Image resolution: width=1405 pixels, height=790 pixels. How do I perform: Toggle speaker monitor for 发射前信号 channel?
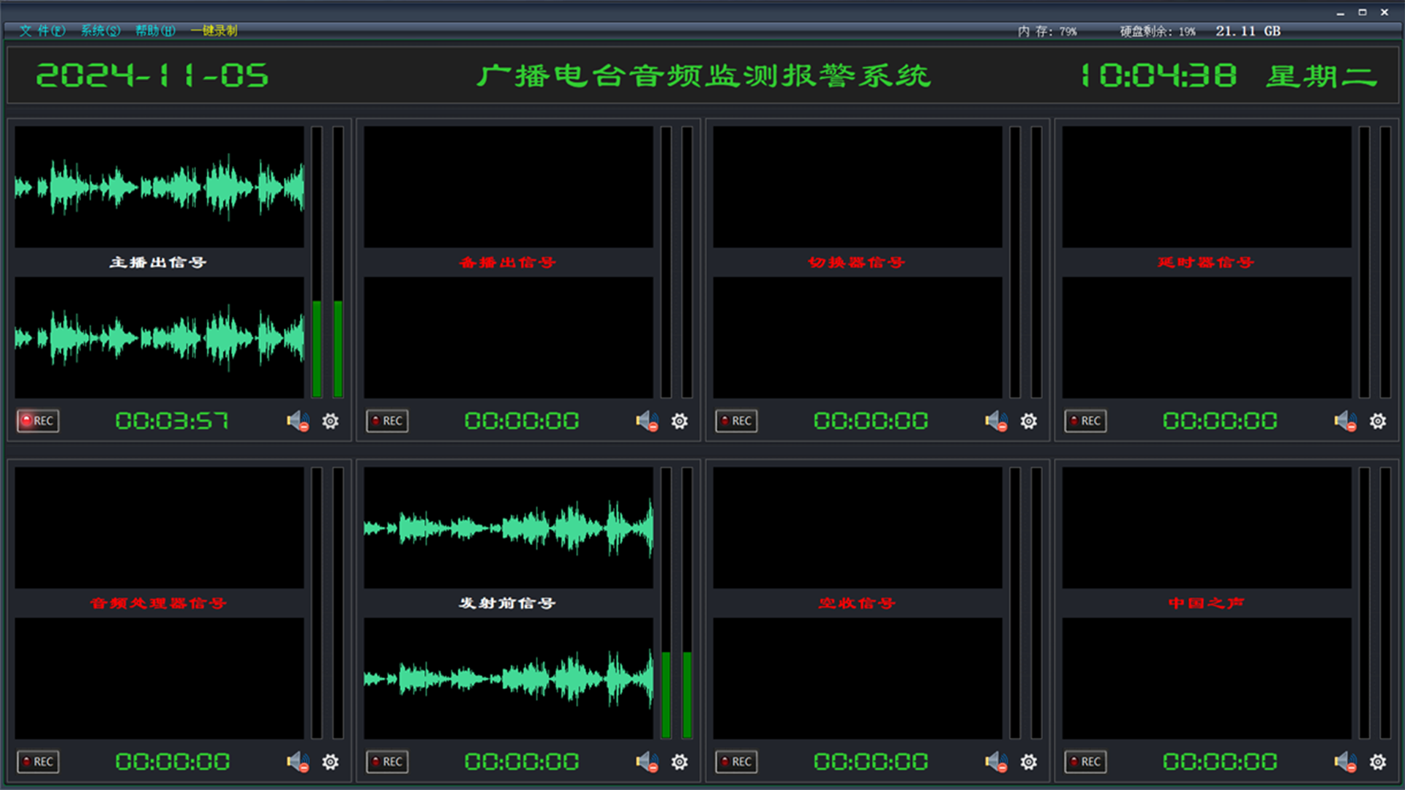646,762
